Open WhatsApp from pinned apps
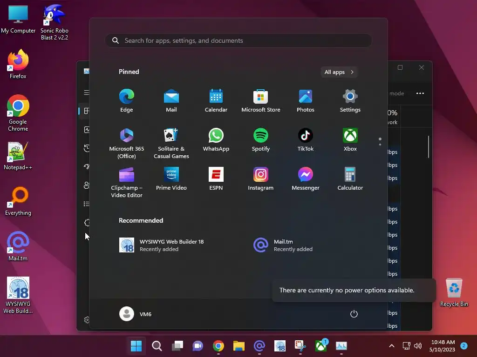Image resolution: width=477 pixels, height=357 pixels. [x=216, y=140]
